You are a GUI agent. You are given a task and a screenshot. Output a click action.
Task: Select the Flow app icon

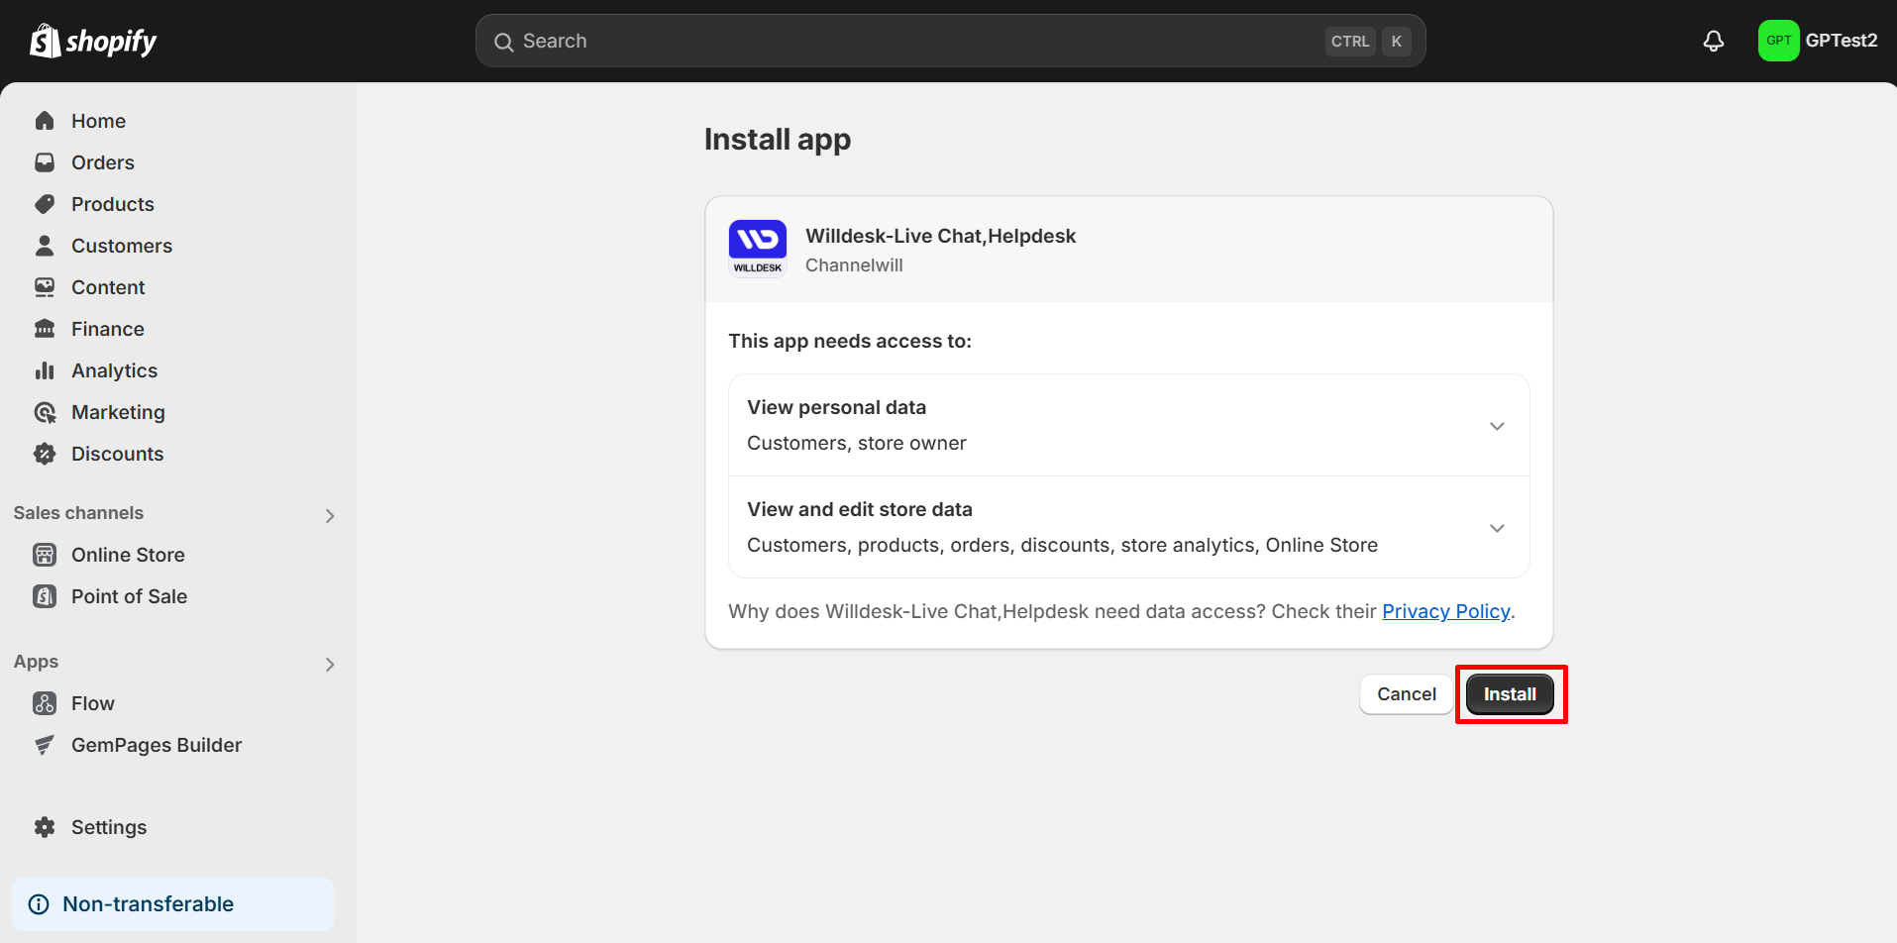(45, 702)
